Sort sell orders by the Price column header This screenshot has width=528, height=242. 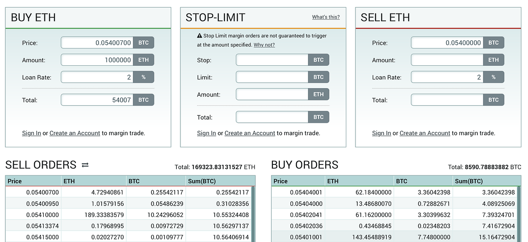point(33,181)
